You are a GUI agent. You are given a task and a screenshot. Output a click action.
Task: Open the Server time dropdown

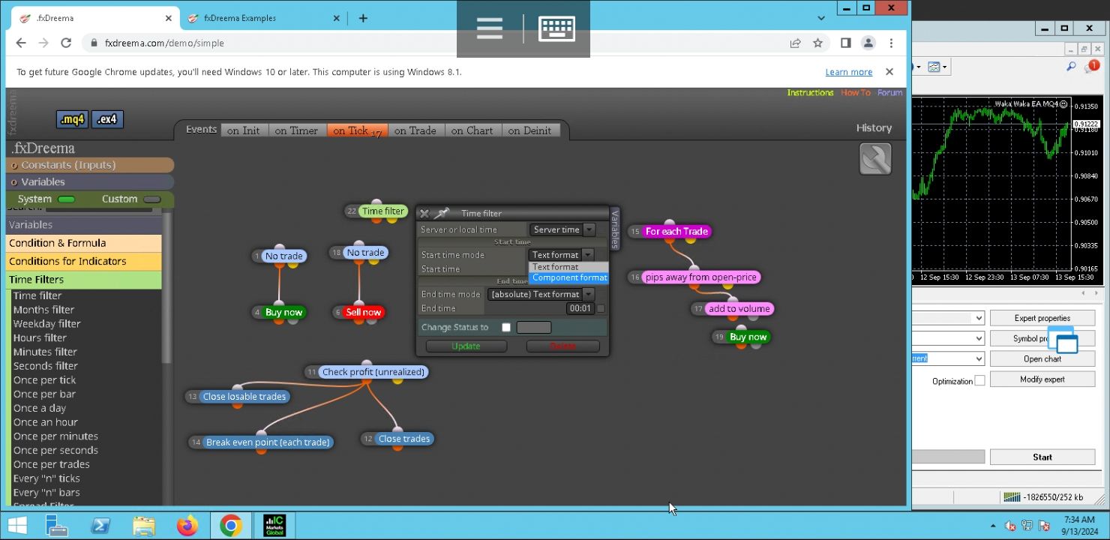[x=562, y=229]
